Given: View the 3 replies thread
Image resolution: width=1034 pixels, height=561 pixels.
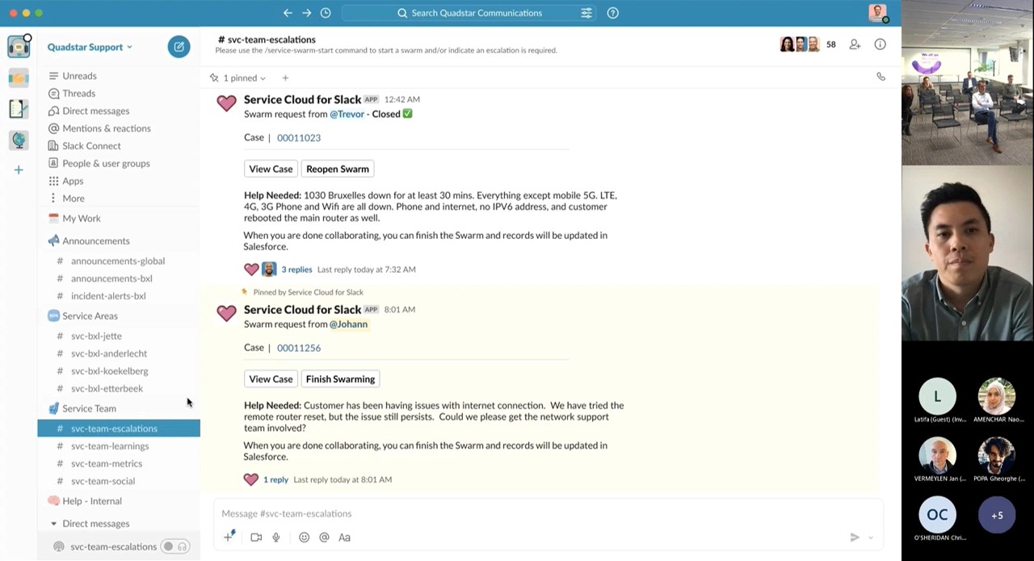Looking at the screenshot, I should pos(296,270).
